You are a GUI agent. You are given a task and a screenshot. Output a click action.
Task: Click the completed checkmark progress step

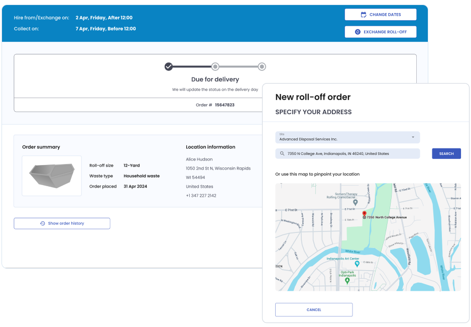[x=169, y=66]
